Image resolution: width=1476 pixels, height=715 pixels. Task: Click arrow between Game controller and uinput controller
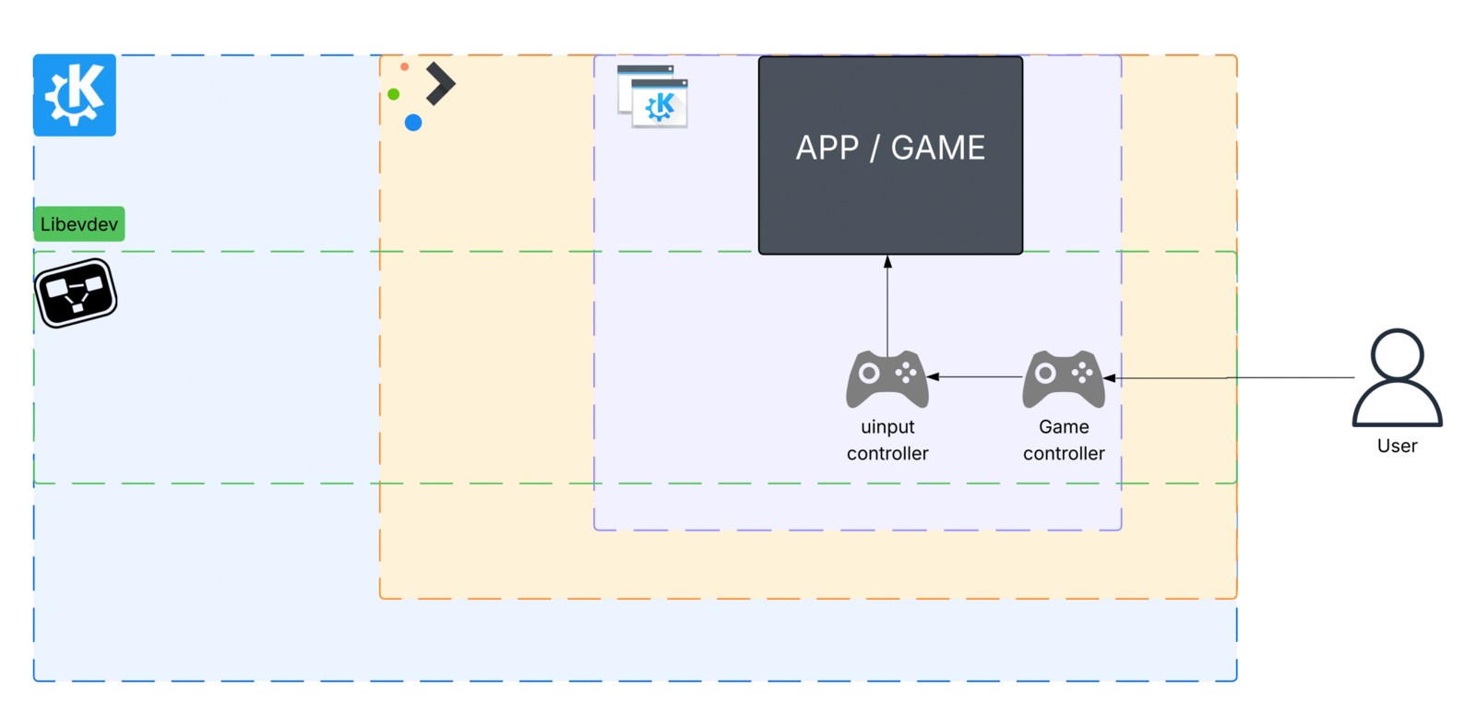(x=978, y=376)
